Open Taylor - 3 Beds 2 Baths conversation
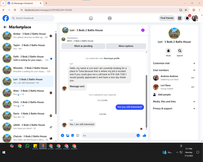 27,47
